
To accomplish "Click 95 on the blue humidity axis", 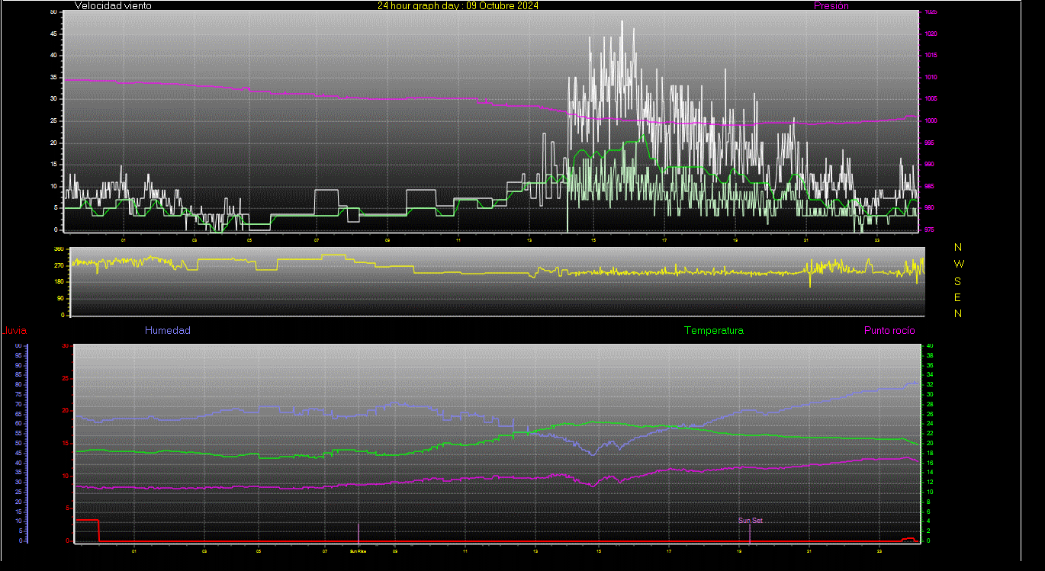I will (x=18, y=356).
